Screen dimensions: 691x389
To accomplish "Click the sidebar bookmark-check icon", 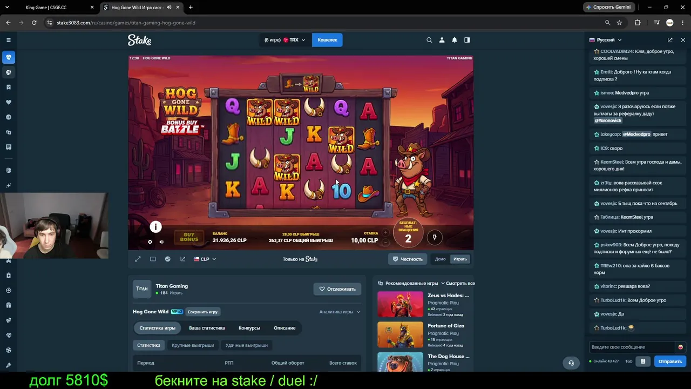I will click(x=9, y=87).
